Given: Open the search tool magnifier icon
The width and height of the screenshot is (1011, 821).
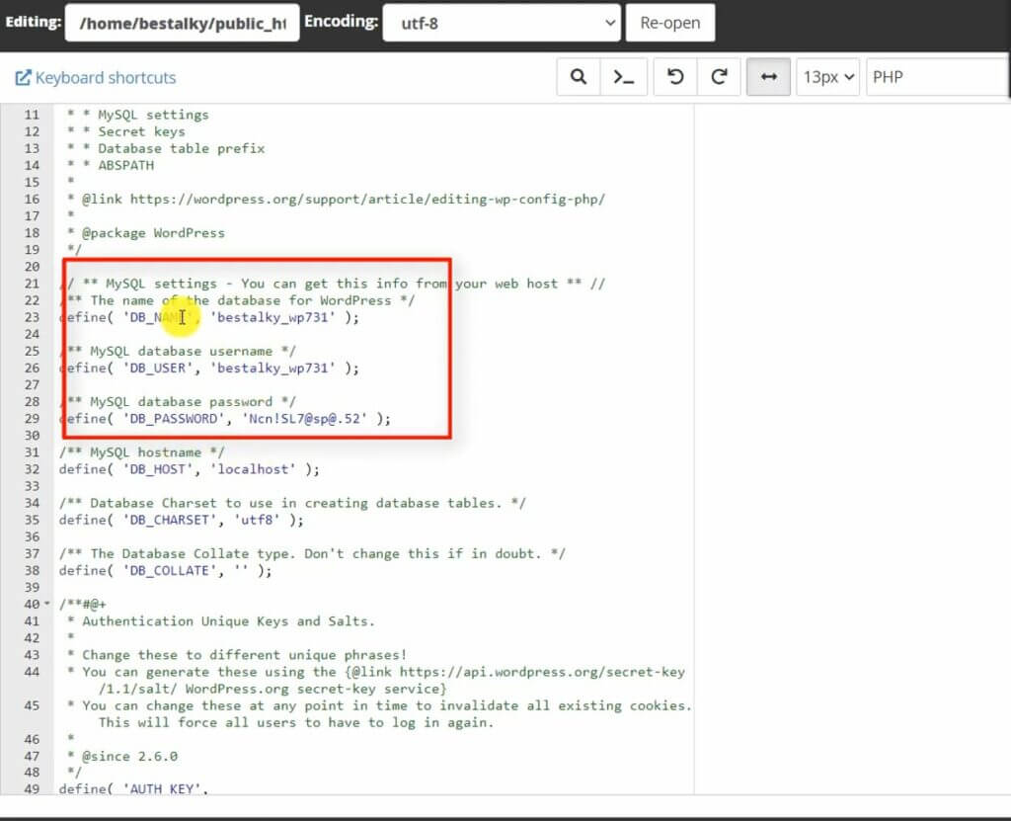Looking at the screenshot, I should point(579,77).
